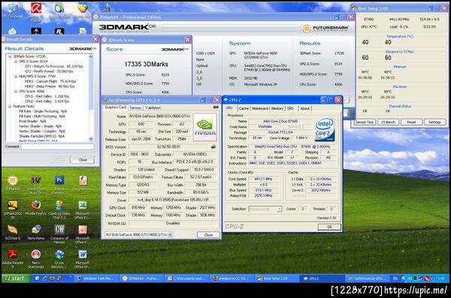Switch to the Cache tab in CPU-Z

(244, 108)
